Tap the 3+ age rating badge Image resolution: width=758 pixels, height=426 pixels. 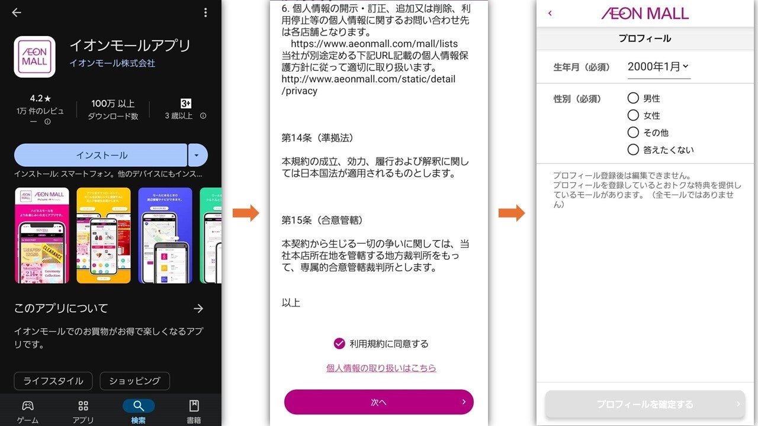point(186,104)
